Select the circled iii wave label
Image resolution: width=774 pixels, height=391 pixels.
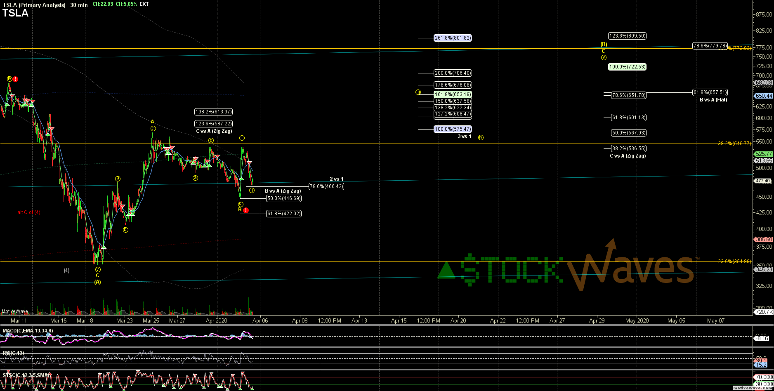coord(418,92)
